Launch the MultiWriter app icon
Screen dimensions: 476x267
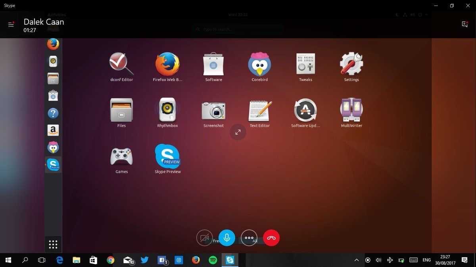pyautogui.click(x=351, y=110)
